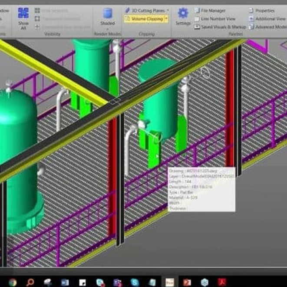Screen dimensions: 287x287
Task: Expand the 3D Cutting Planes dropdown arrow
Action: coord(168,10)
